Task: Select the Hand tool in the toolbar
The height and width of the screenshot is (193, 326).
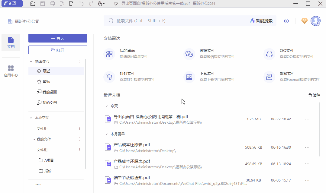Action: (x=99, y=4)
